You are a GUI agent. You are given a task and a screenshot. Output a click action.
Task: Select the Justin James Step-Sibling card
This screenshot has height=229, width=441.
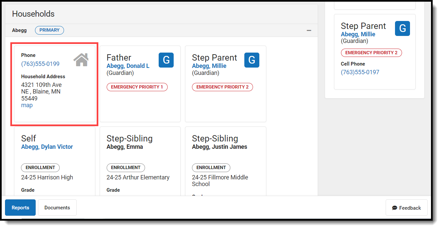click(x=225, y=156)
